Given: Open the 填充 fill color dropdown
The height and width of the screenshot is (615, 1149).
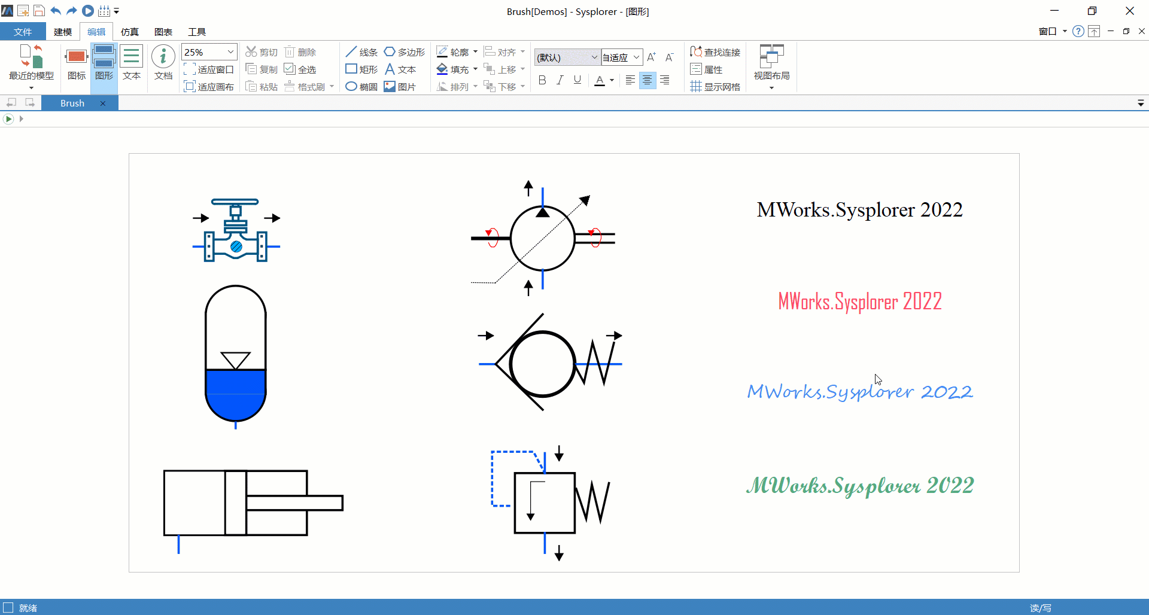Looking at the screenshot, I should pos(476,69).
